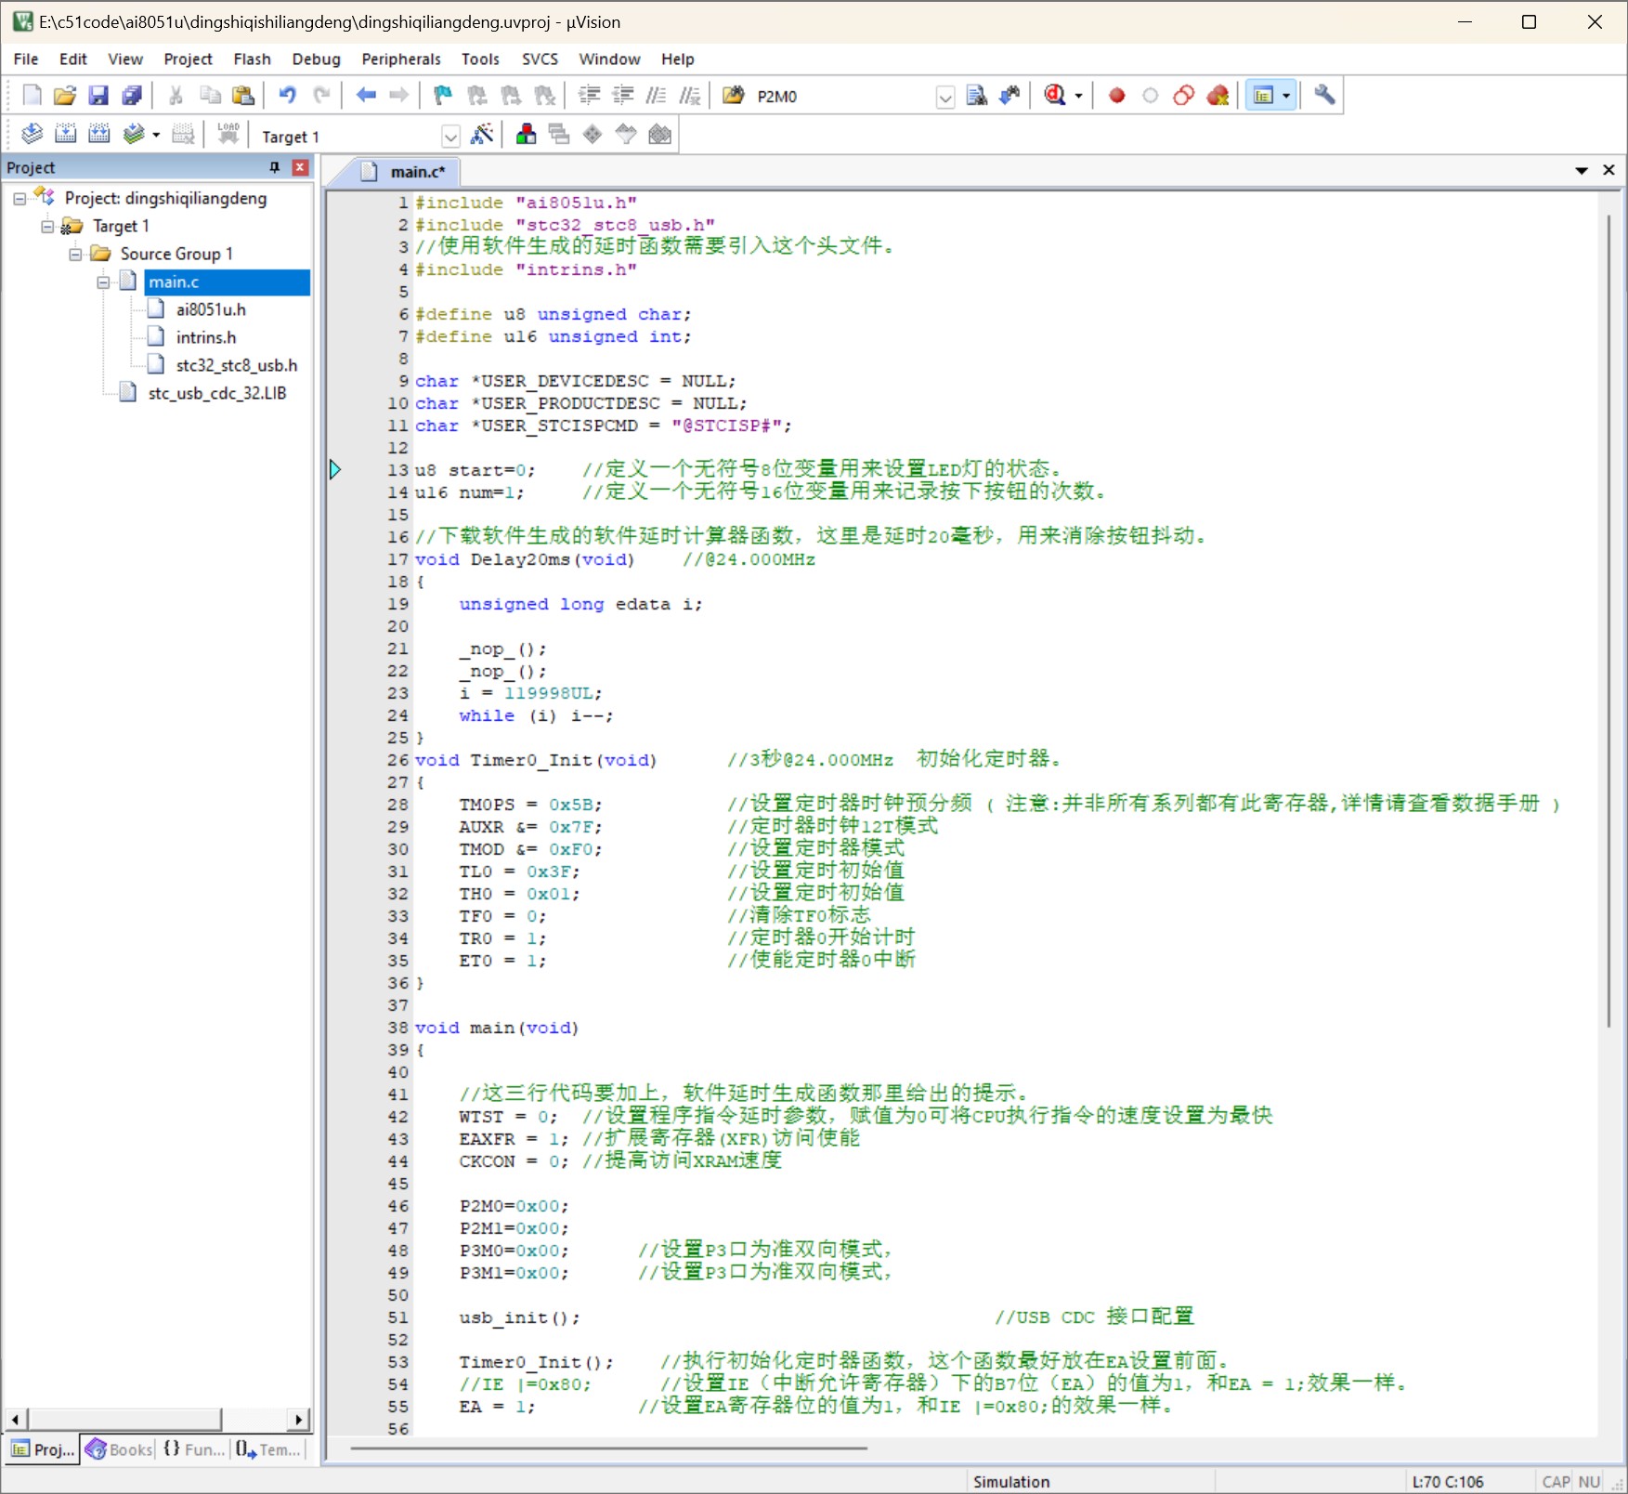Unindent selected lines icon
1628x1494 pixels.
(x=622, y=96)
